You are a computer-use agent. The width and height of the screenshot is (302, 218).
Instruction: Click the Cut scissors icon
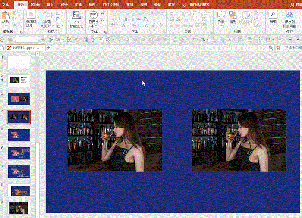click(14, 13)
